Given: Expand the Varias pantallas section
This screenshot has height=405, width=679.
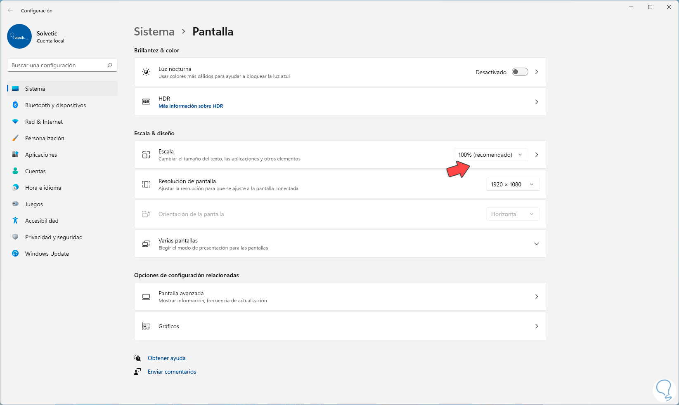Looking at the screenshot, I should point(536,244).
